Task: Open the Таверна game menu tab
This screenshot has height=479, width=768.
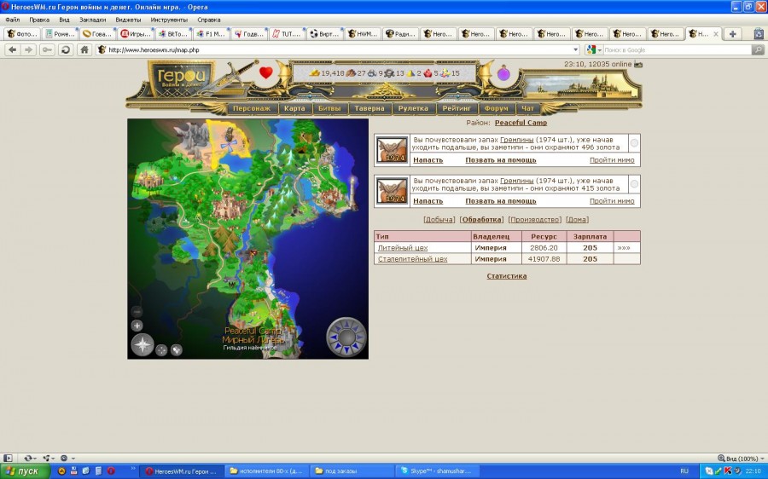Action: click(370, 108)
